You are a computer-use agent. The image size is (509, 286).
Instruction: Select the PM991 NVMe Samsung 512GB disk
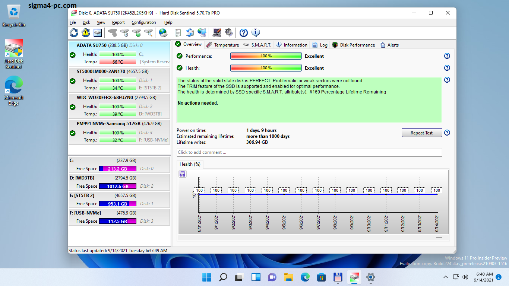click(119, 132)
